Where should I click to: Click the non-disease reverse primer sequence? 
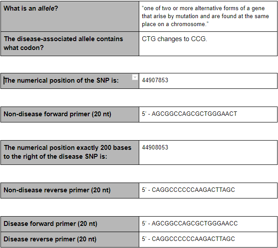193,190
